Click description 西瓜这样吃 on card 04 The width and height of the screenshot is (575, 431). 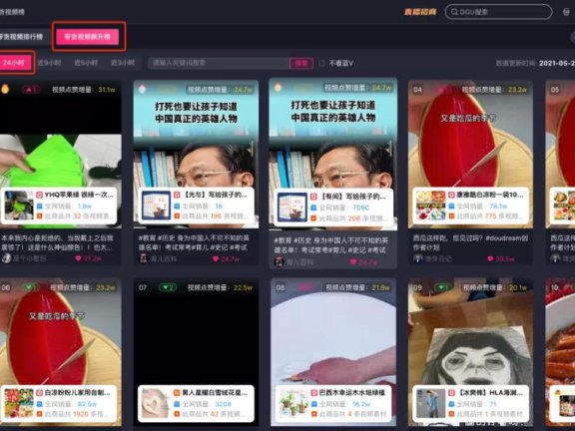[x=470, y=242]
